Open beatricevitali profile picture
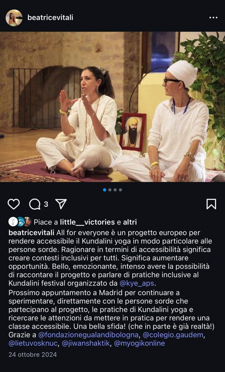The image size is (225, 372). pyautogui.click(x=14, y=18)
